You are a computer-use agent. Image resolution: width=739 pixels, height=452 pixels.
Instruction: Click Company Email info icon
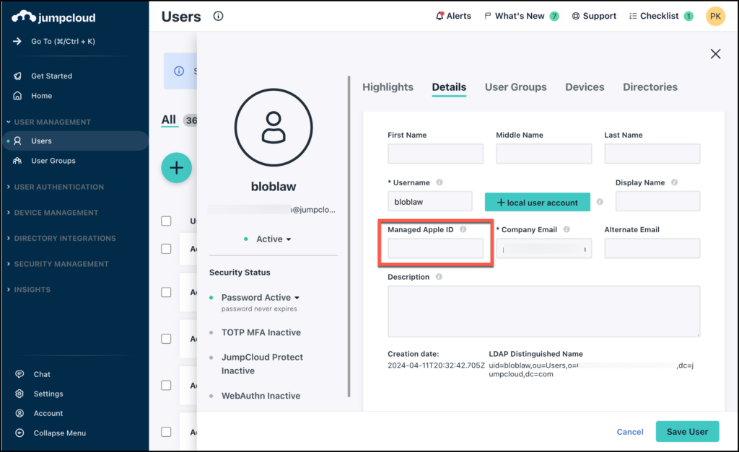tap(567, 229)
